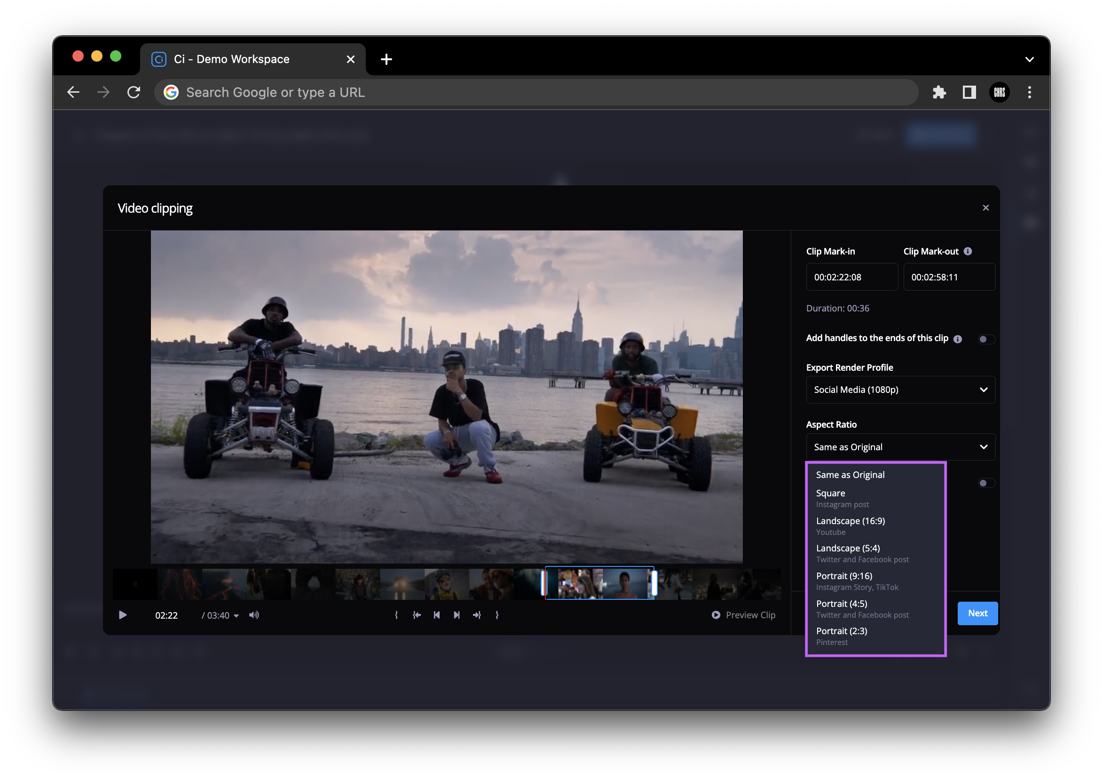1103x780 pixels.
Task: Set mark-in with the left brace icon
Action: pos(396,615)
